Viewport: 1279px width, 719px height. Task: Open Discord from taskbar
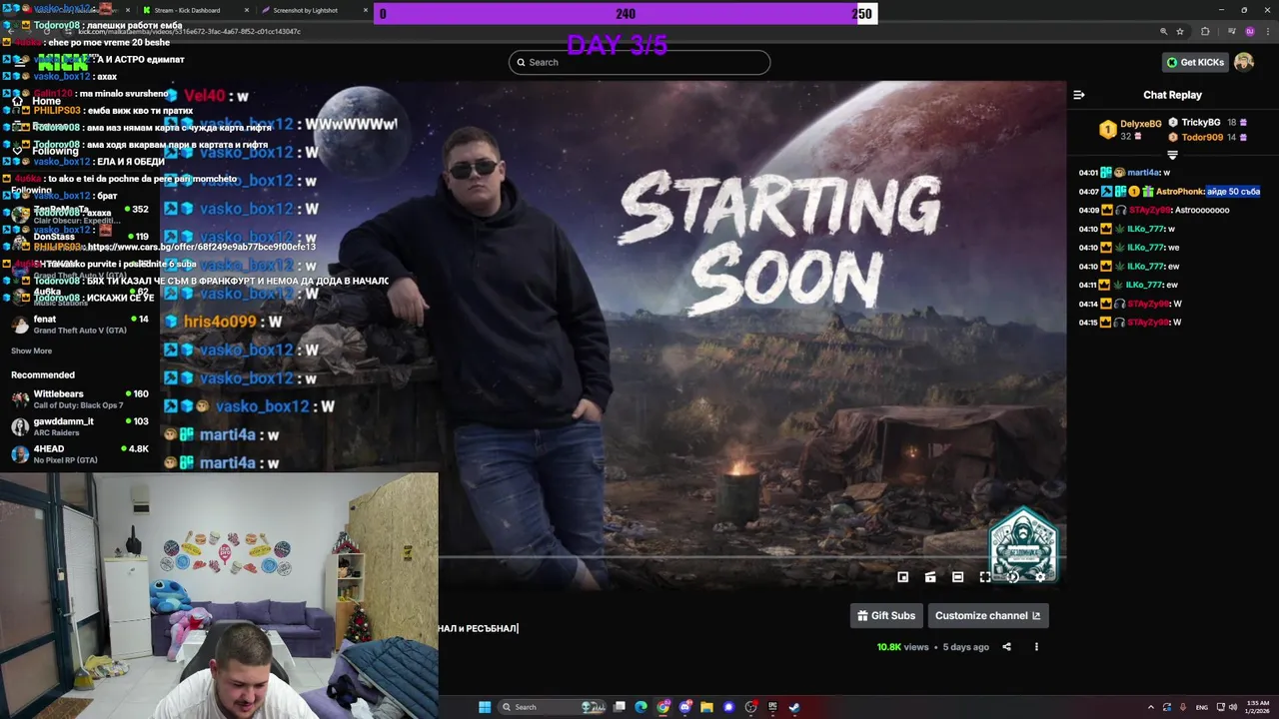pos(685,707)
